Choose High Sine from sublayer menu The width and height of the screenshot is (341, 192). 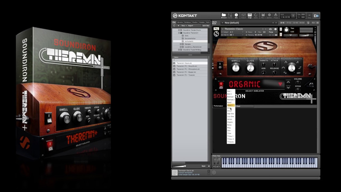click(x=231, y=114)
